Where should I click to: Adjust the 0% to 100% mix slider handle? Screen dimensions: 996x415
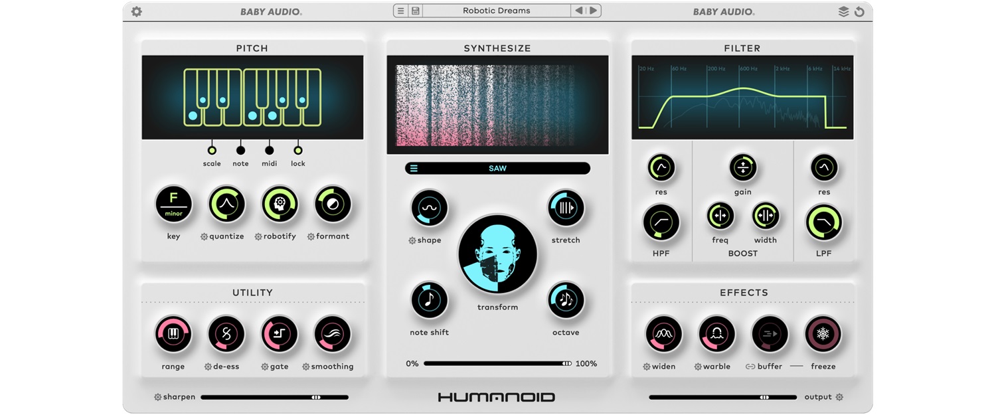[566, 364]
